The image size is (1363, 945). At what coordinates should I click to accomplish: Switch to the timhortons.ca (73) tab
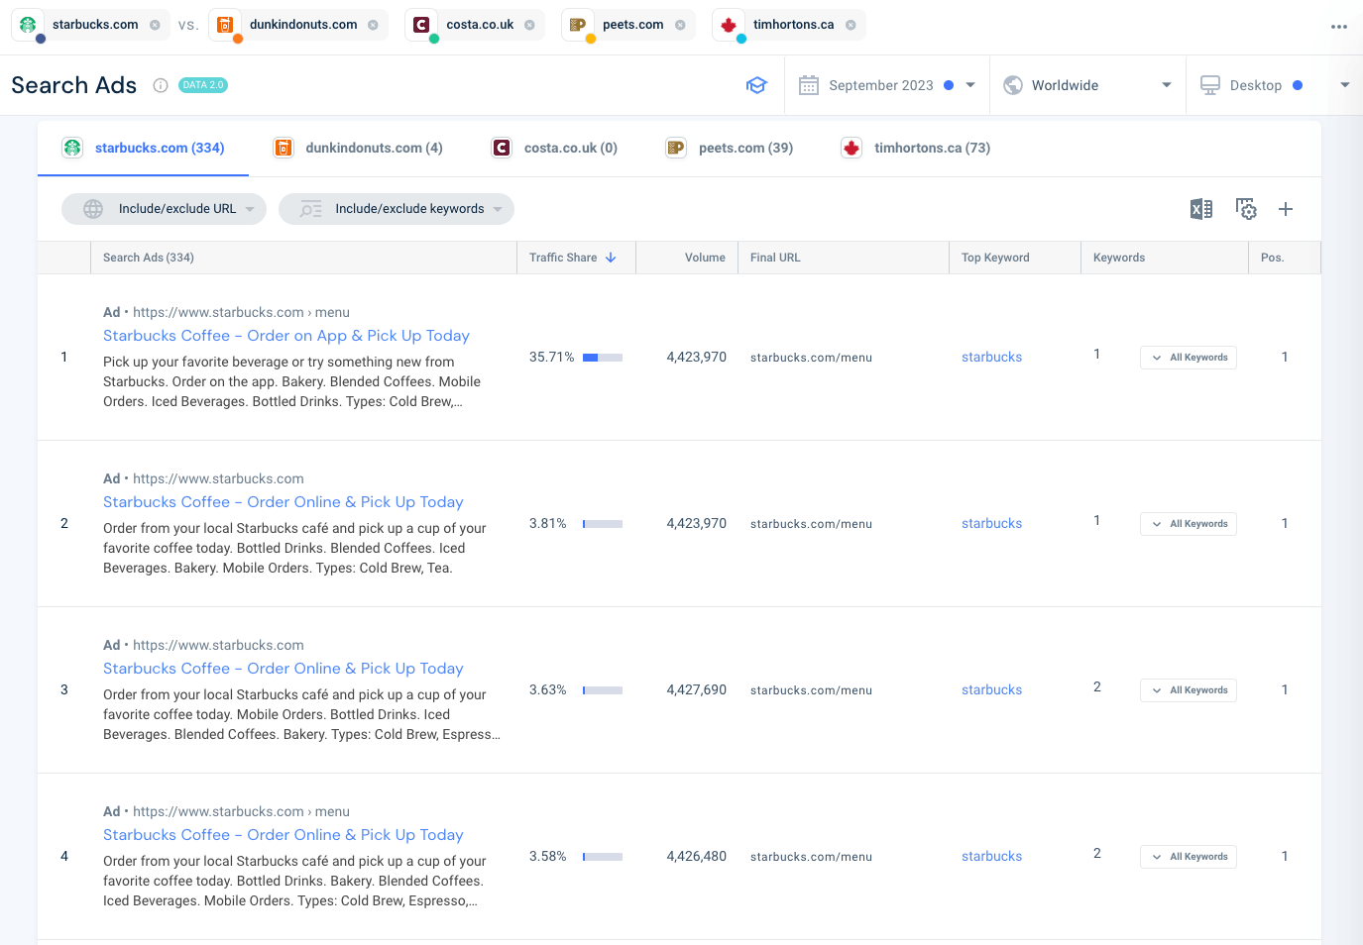point(916,148)
